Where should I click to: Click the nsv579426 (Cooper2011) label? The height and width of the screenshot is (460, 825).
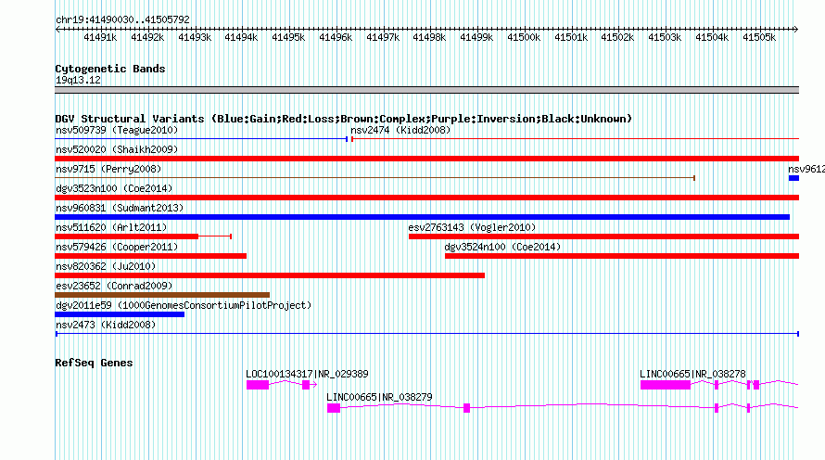[117, 247]
